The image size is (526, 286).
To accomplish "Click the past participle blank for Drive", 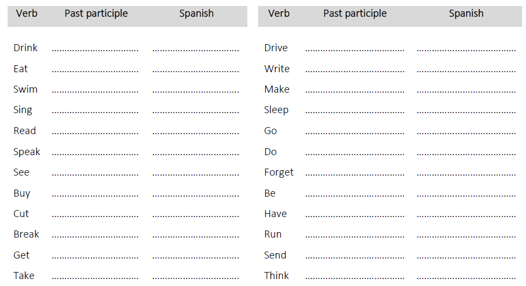I will 354,50.
